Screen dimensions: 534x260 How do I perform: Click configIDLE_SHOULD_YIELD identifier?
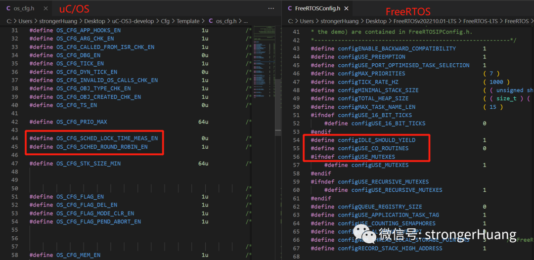(377, 140)
